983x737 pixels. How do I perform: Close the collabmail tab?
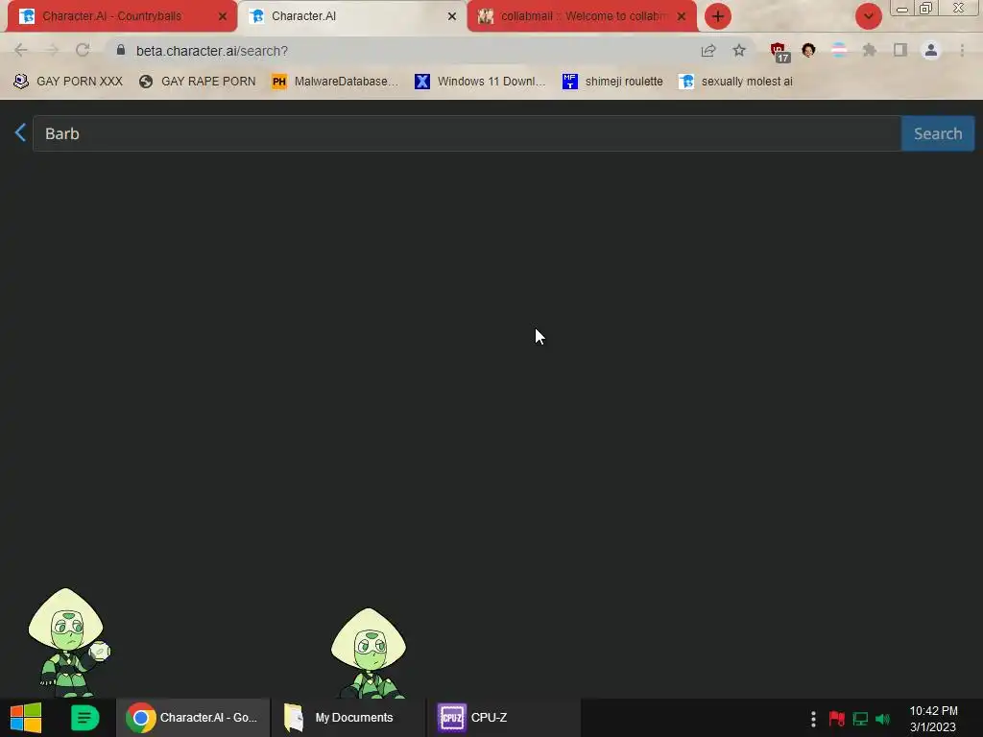(682, 16)
